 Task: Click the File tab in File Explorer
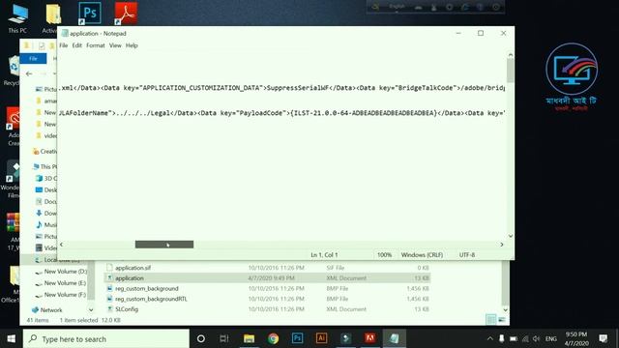33,58
